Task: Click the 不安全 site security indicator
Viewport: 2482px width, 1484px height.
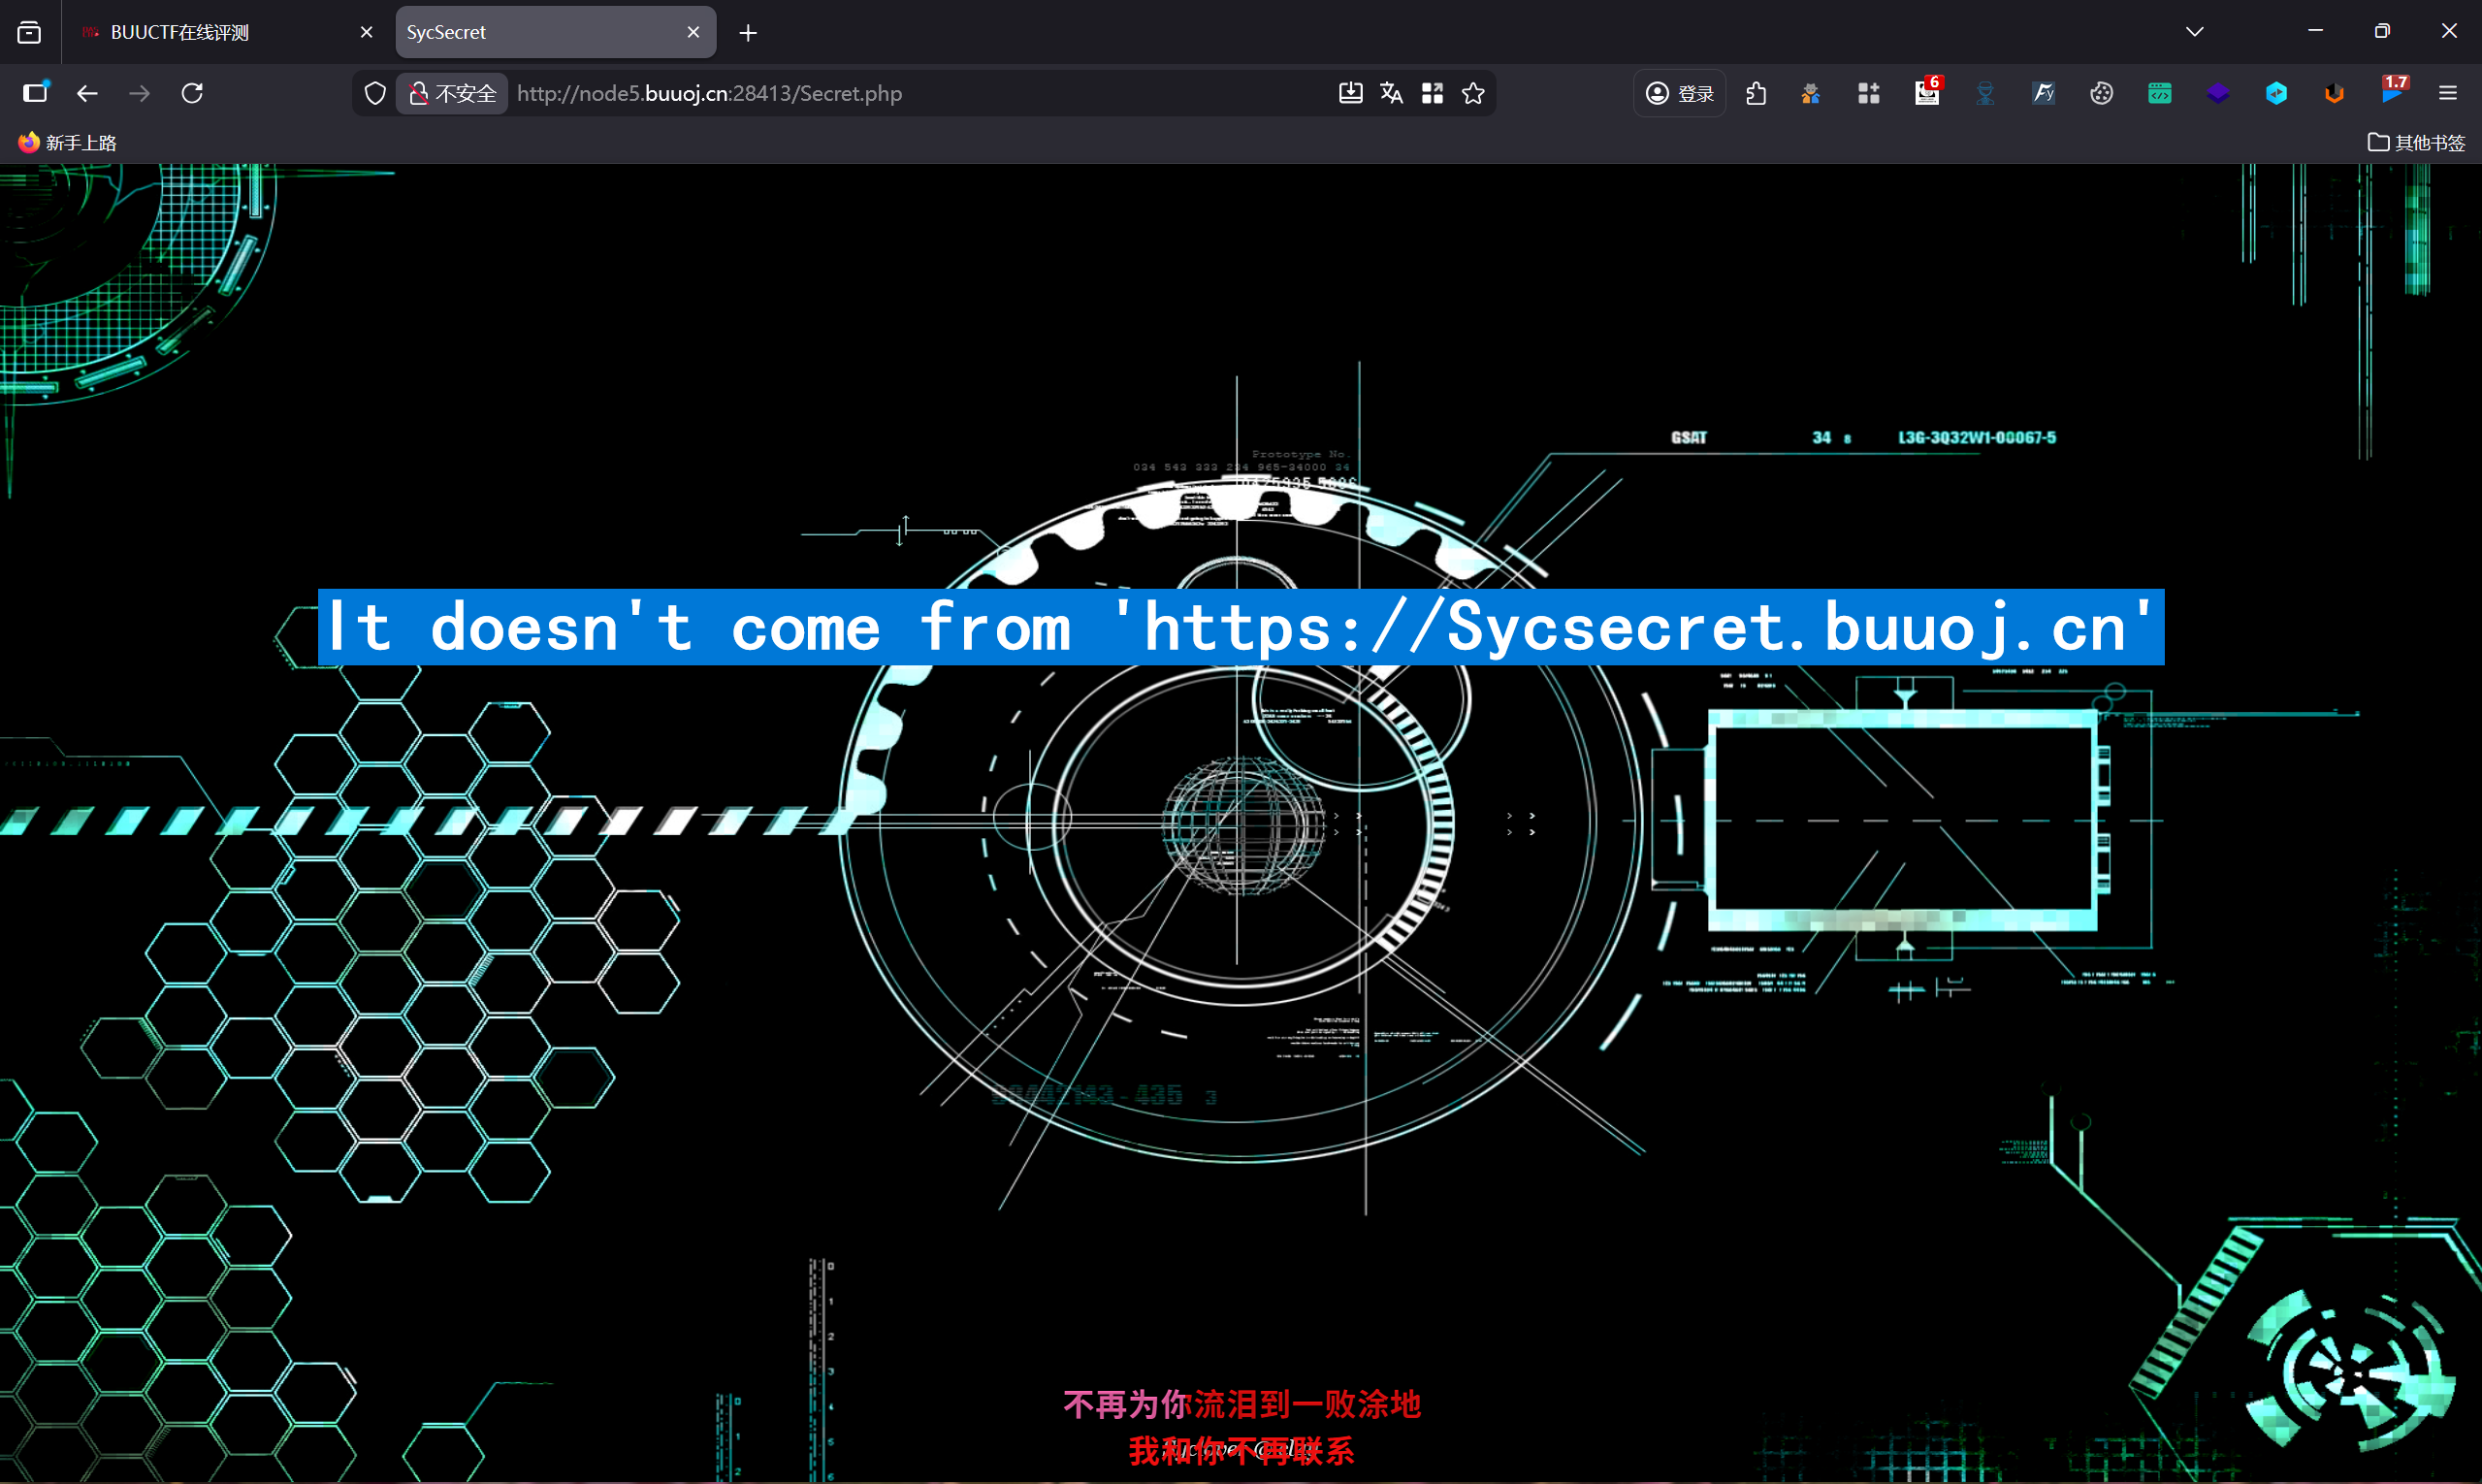Action: pyautogui.click(x=453, y=93)
